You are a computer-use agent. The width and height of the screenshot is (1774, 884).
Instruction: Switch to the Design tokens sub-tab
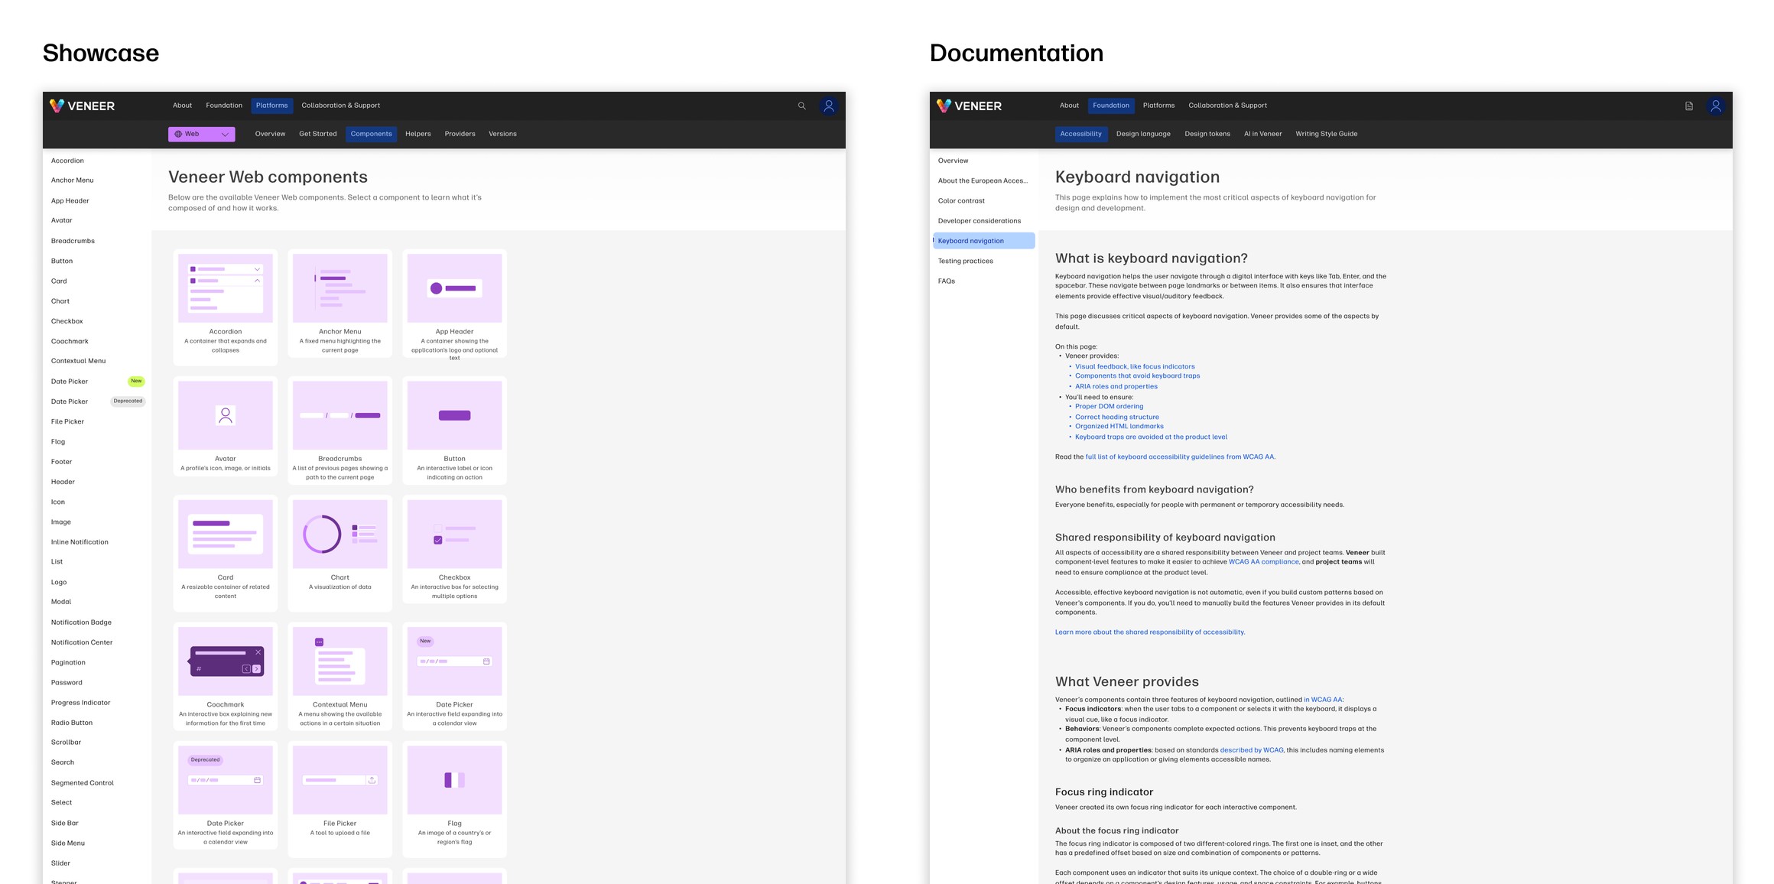pos(1207,134)
